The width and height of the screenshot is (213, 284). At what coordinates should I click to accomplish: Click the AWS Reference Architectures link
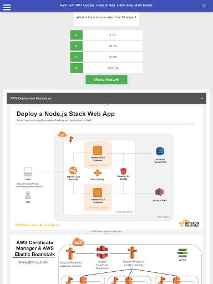click(x=37, y=225)
